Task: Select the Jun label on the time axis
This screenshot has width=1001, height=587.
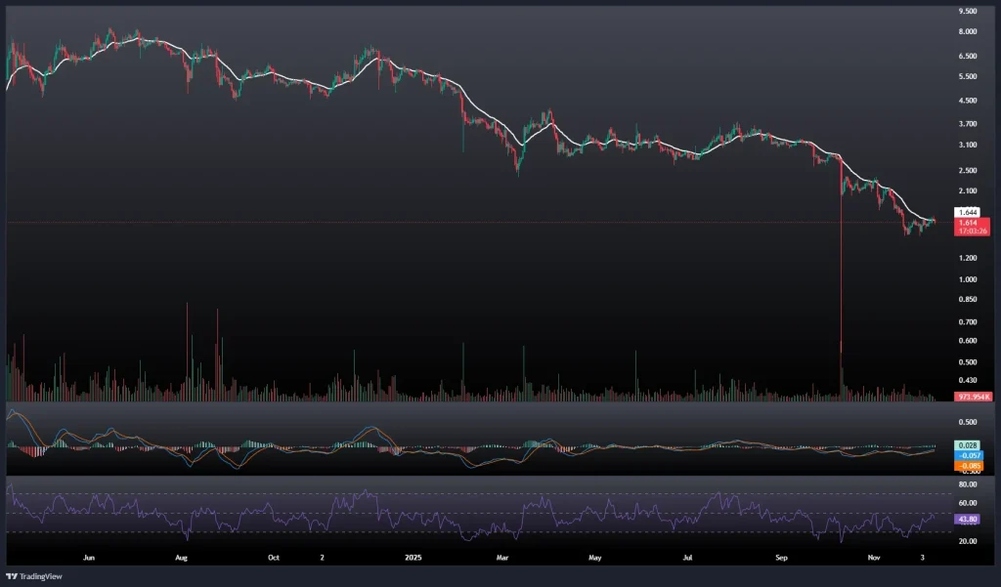Action: (89, 558)
